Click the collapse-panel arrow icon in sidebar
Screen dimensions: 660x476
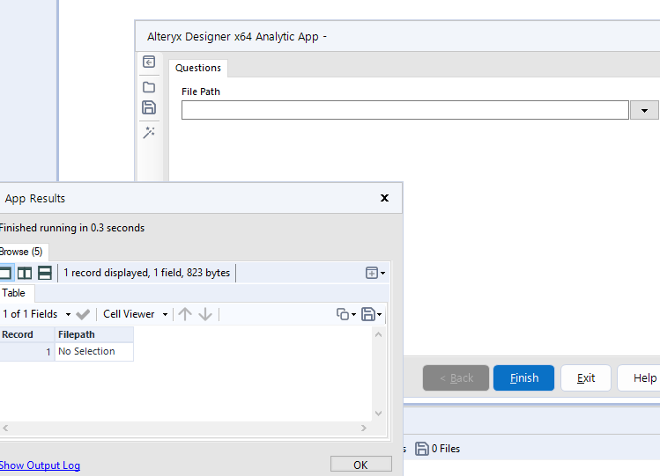(x=149, y=62)
